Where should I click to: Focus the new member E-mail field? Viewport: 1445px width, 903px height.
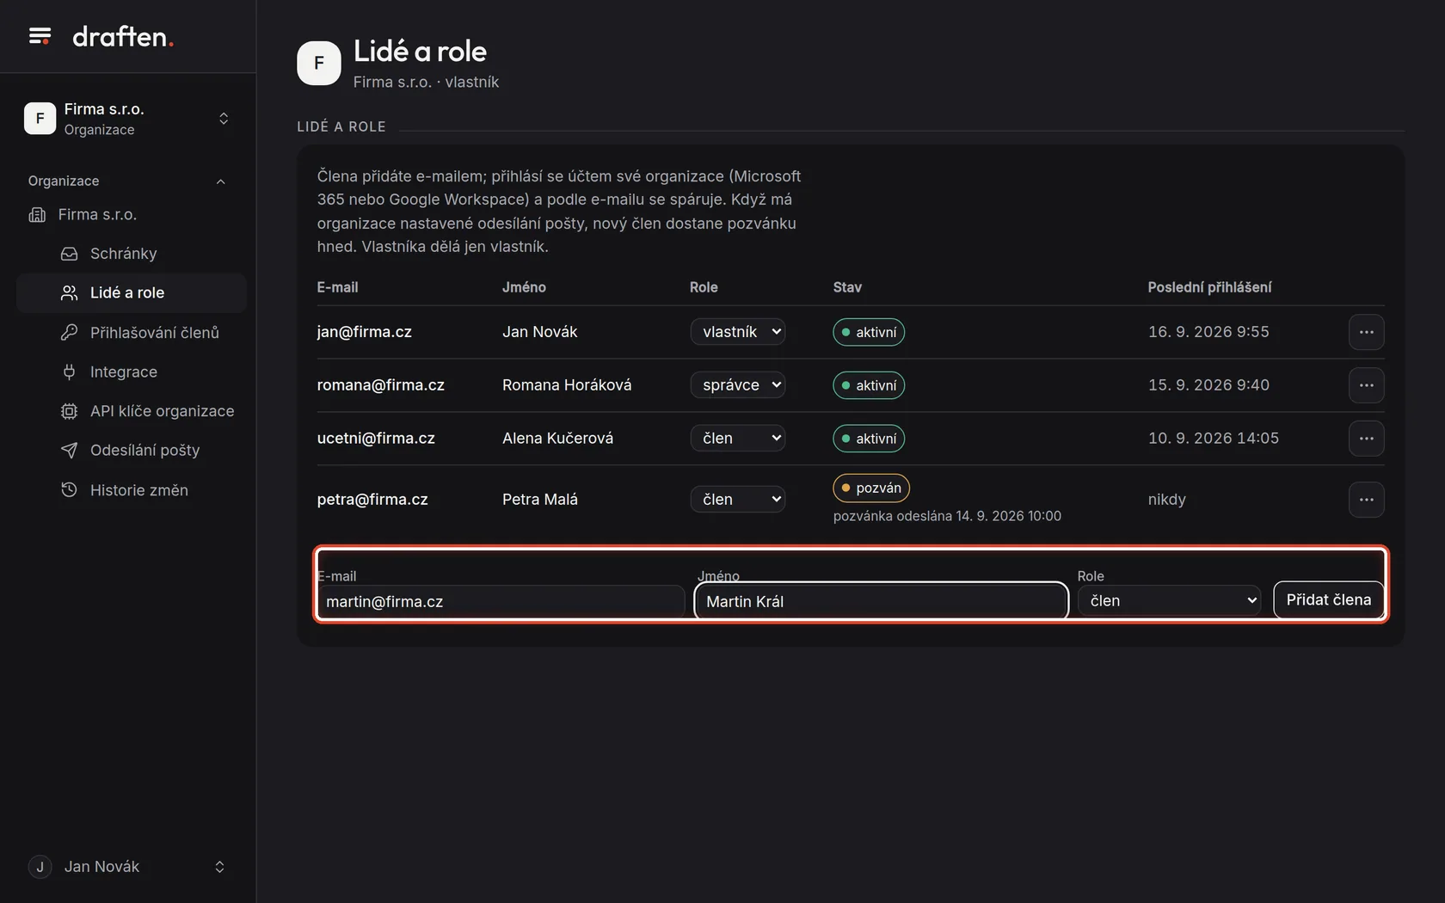(x=501, y=602)
